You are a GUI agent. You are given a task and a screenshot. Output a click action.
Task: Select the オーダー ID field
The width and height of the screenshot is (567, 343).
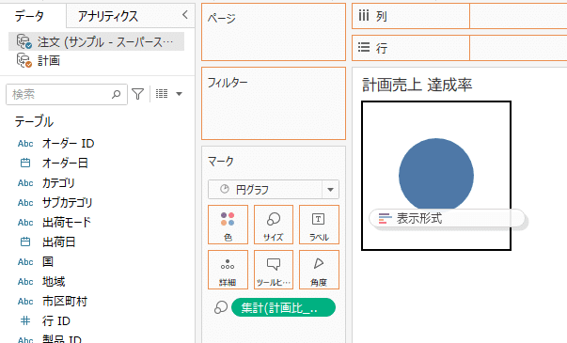coord(69,144)
